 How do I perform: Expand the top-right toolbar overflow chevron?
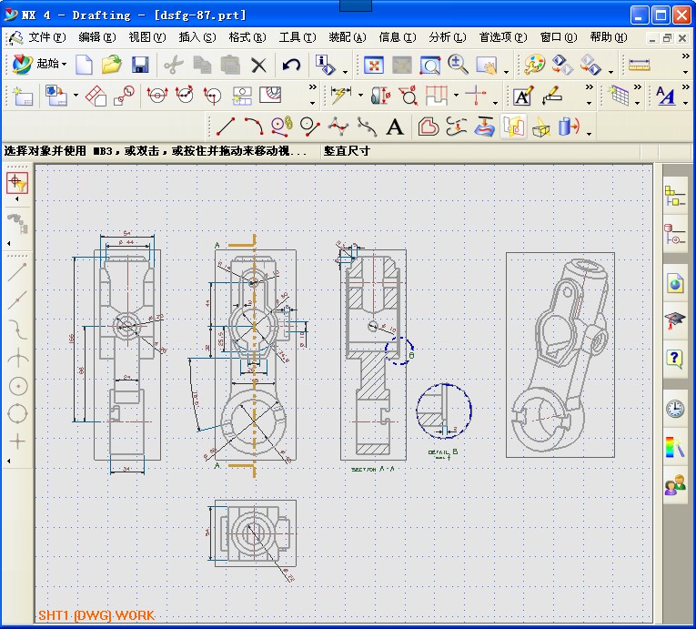point(686,57)
